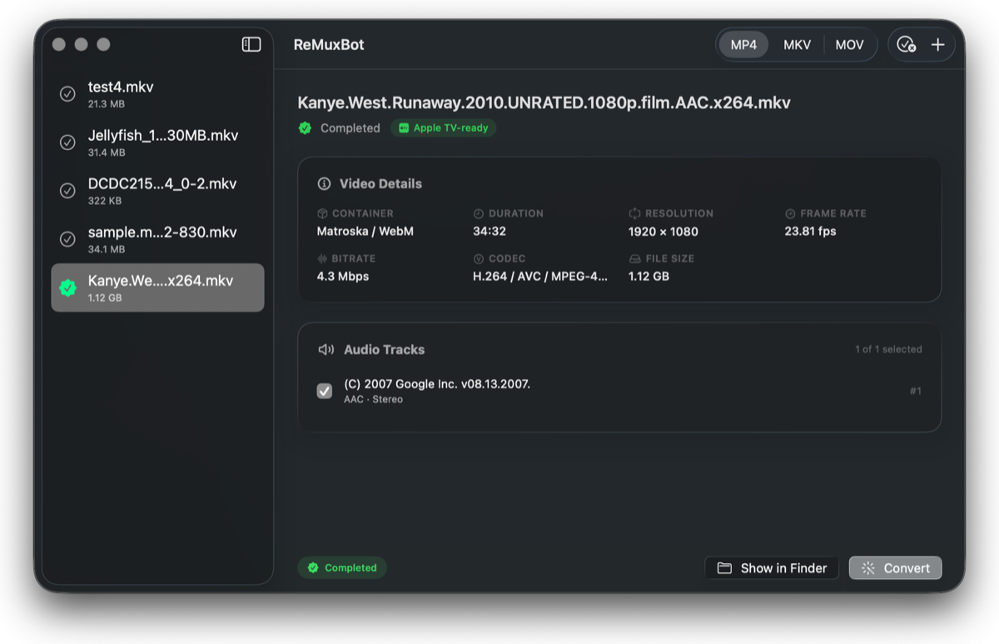Select DCDC215...4_0-2.mkv file

coord(158,191)
